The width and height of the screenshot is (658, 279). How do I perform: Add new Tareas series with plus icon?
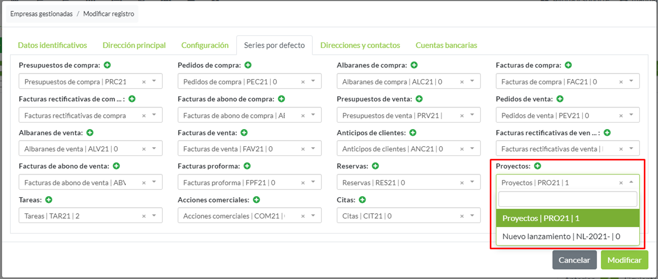pyautogui.click(x=49, y=200)
